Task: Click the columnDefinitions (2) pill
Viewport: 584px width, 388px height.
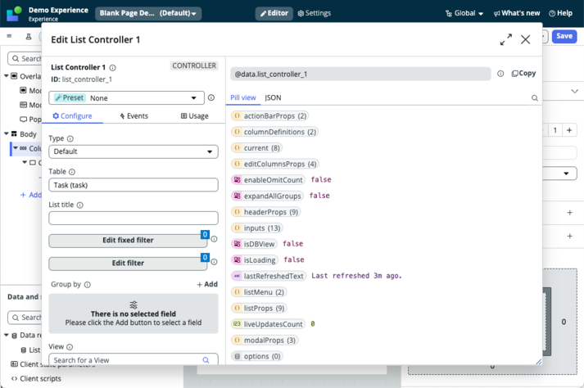Action: 275,132
